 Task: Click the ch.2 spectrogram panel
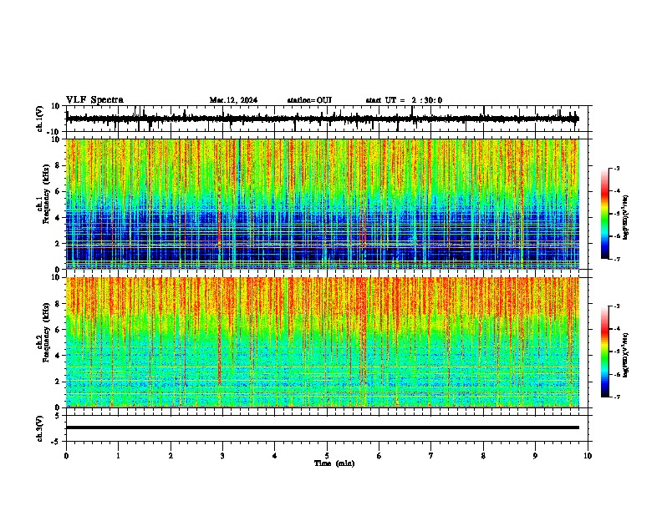pos(322,342)
